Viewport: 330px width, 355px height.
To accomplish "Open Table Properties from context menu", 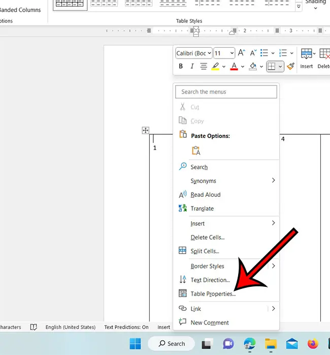I will click(x=213, y=293).
